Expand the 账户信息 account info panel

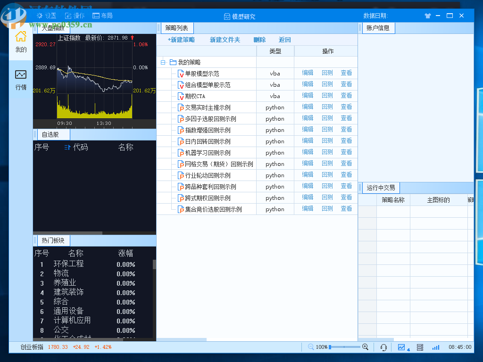(x=378, y=28)
